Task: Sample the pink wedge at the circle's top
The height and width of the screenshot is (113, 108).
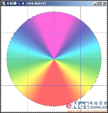Action: point(54,26)
